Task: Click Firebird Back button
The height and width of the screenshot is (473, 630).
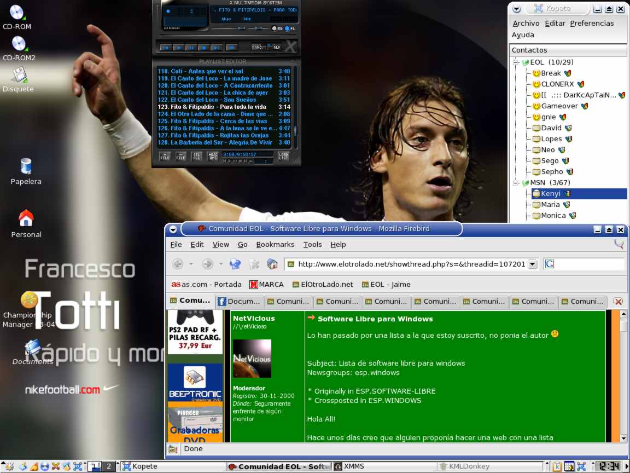Action: 178,264
